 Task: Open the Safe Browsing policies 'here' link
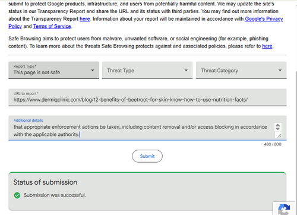(267, 46)
